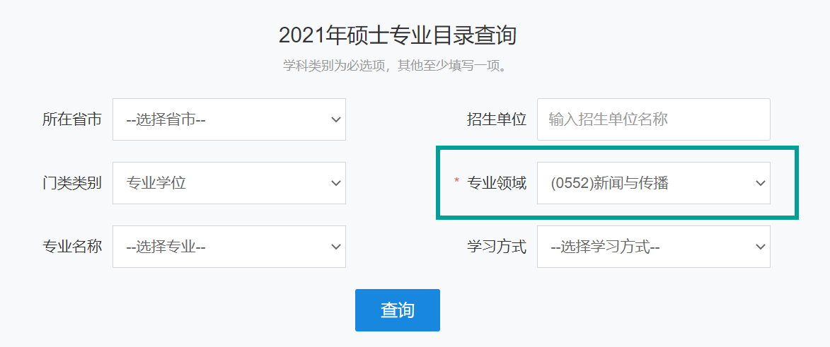This screenshot has height=347, width=830.
Task: Click the chevron arrow on --选择专业-- dropdown
Action: coord(336,247)
